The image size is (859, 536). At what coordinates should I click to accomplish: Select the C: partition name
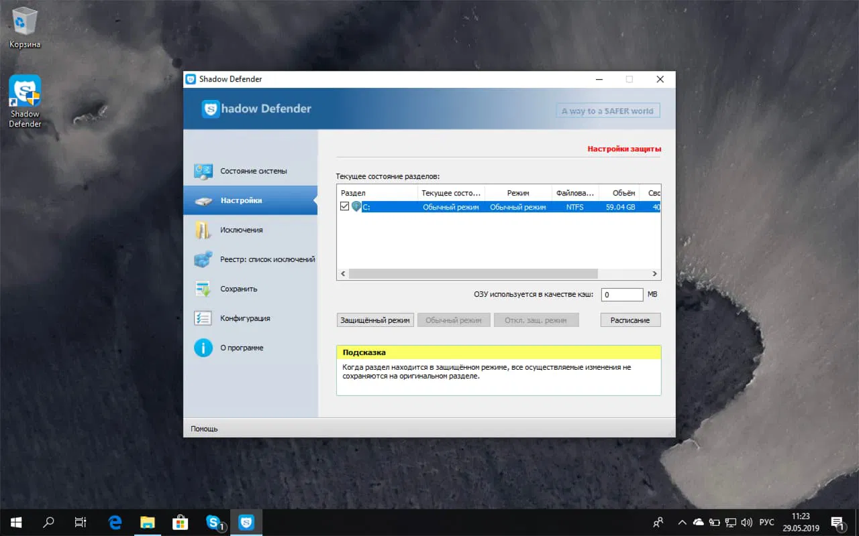(366, 207)
